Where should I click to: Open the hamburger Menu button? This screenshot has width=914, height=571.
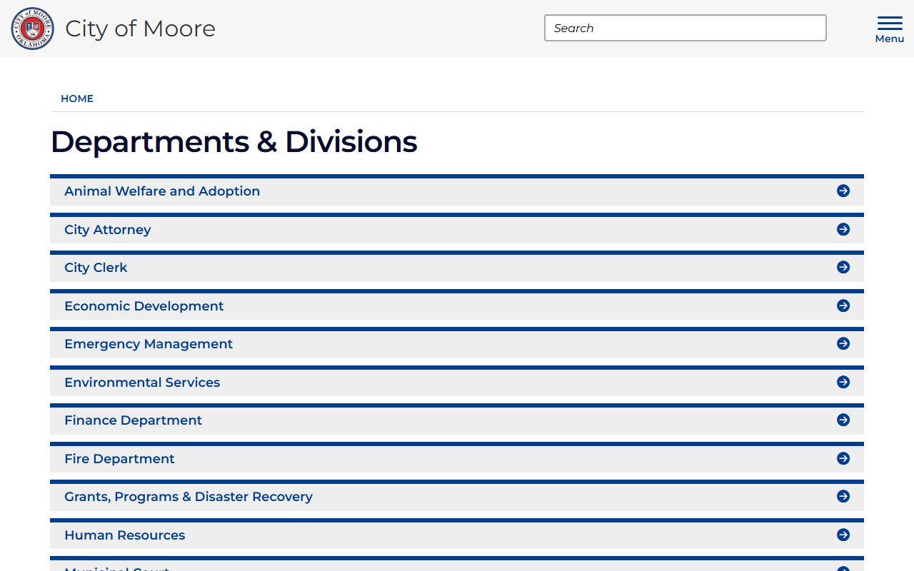tap(890, 29)
